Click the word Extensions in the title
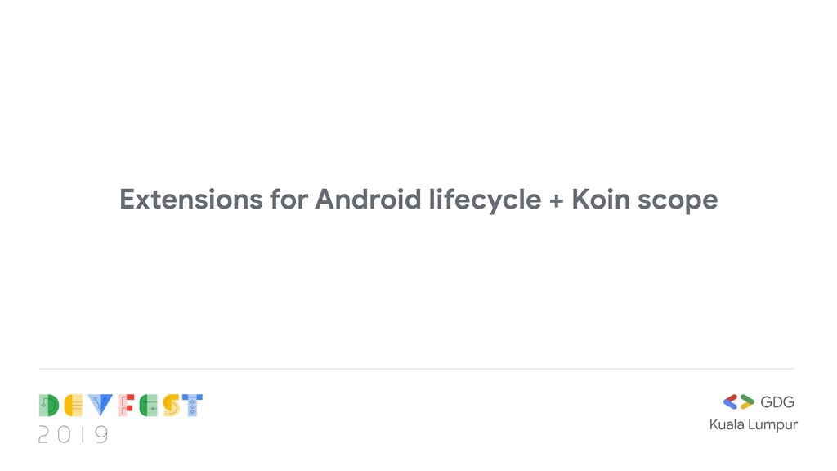The height and width of the screenshot is (471, 837). (191, 200)
